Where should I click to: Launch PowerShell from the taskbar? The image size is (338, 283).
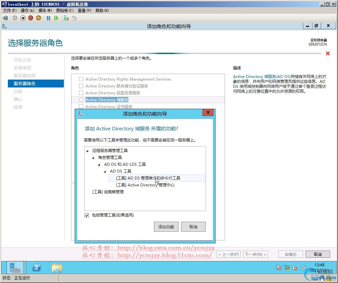click(37, 268)
